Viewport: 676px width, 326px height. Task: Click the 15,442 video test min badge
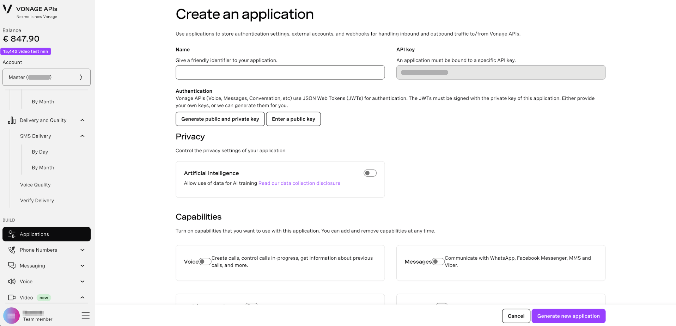(26, 51)
